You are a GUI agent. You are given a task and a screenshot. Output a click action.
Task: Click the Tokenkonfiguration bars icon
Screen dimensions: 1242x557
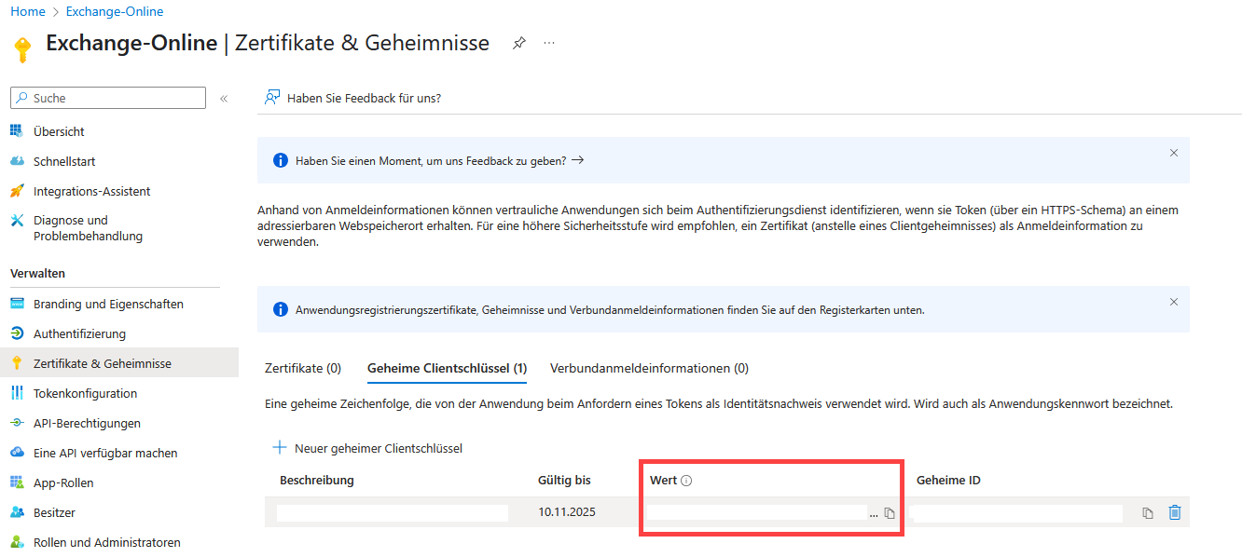17,393
